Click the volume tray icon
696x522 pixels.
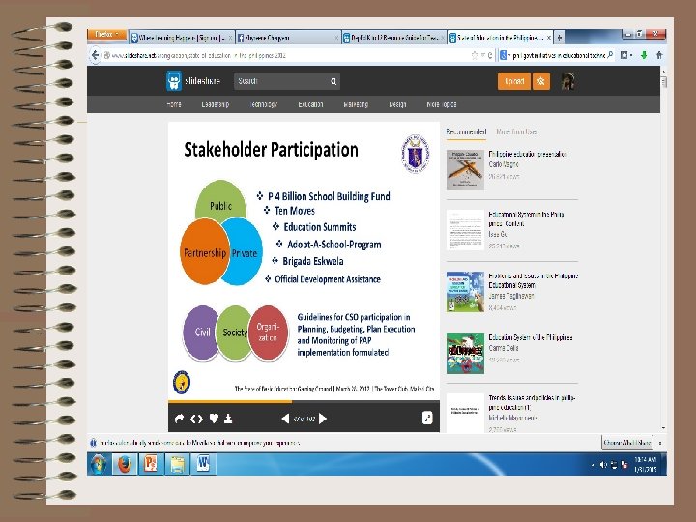(603, 465)
